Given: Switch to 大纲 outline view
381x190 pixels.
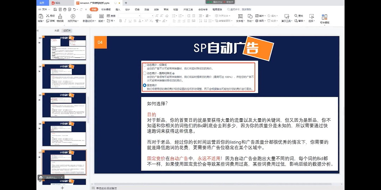Looking at the screenshot, I should tap(56, 31).
